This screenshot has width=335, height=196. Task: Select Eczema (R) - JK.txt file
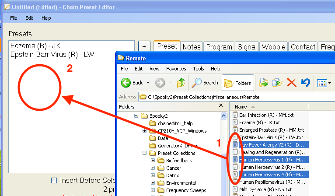259,122
